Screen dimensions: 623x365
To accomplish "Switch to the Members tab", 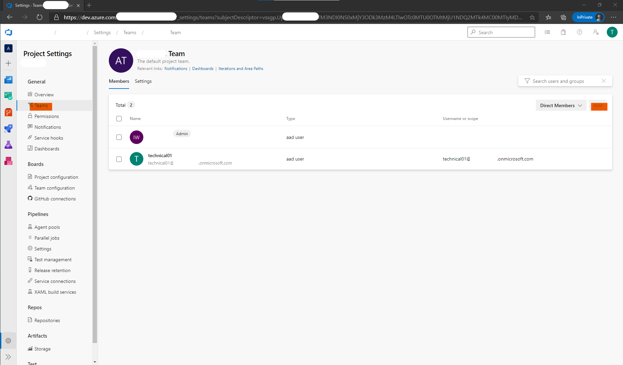I will [119, 81].
